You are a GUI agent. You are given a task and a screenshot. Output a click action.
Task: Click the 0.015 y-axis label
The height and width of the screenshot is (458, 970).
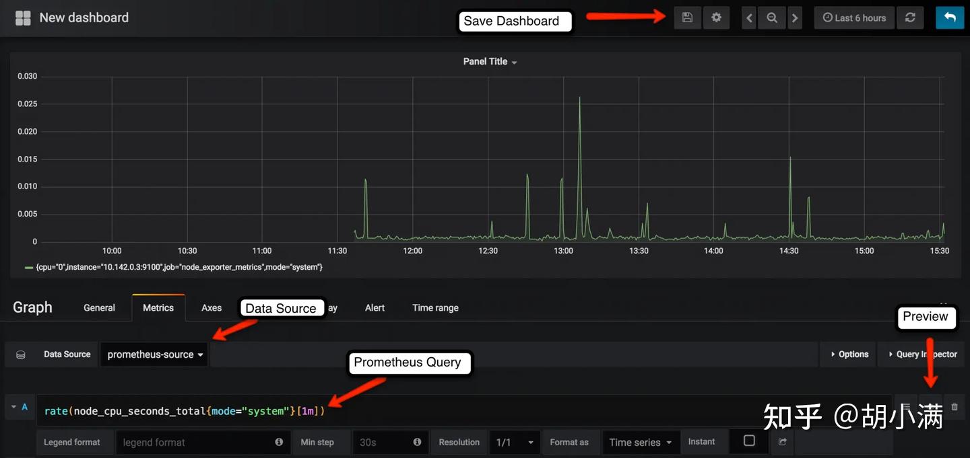pos(28,159)
